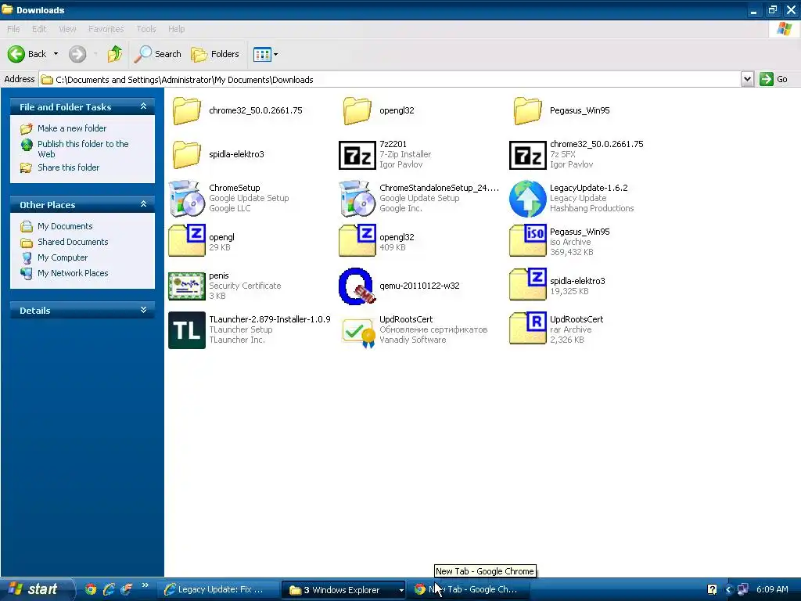
Task: Click the taskbar clock showing 6:09 AM
Action: (x=772, y=589)
